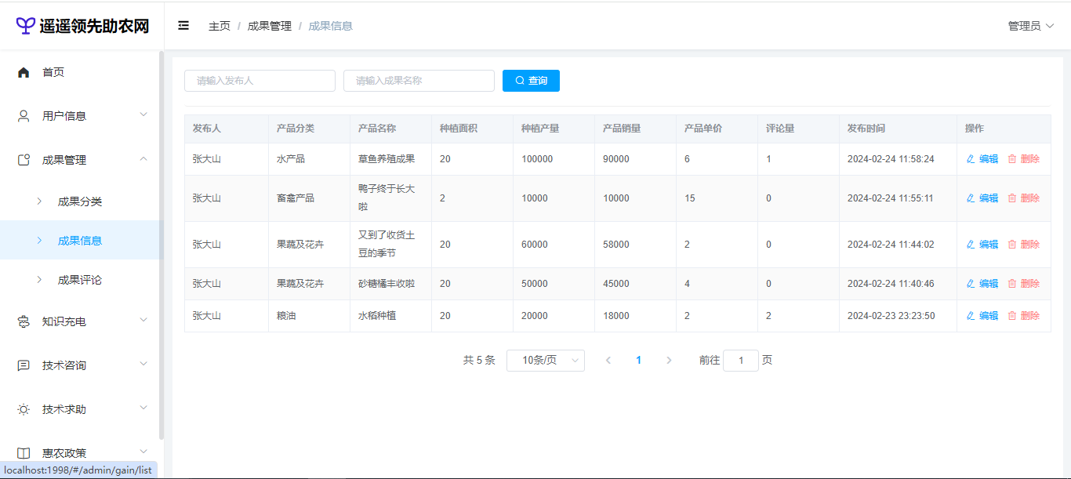Focus the 请输入发布人 input field

pyautogui.click(x=260, y=81)
